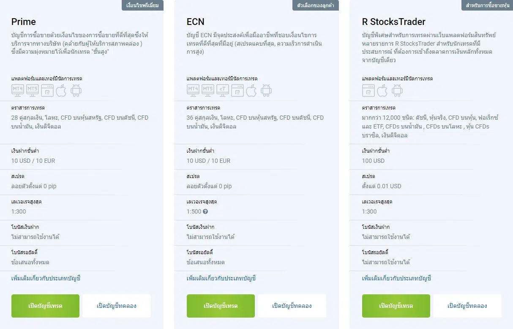Image resolution: width=513 pixels, height=329 pixels.
Task: Click the cTrader icon in the ECN card
Action: (223, 90)
